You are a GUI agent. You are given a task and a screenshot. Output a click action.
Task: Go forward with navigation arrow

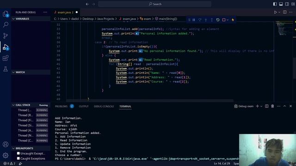point(93,4)
